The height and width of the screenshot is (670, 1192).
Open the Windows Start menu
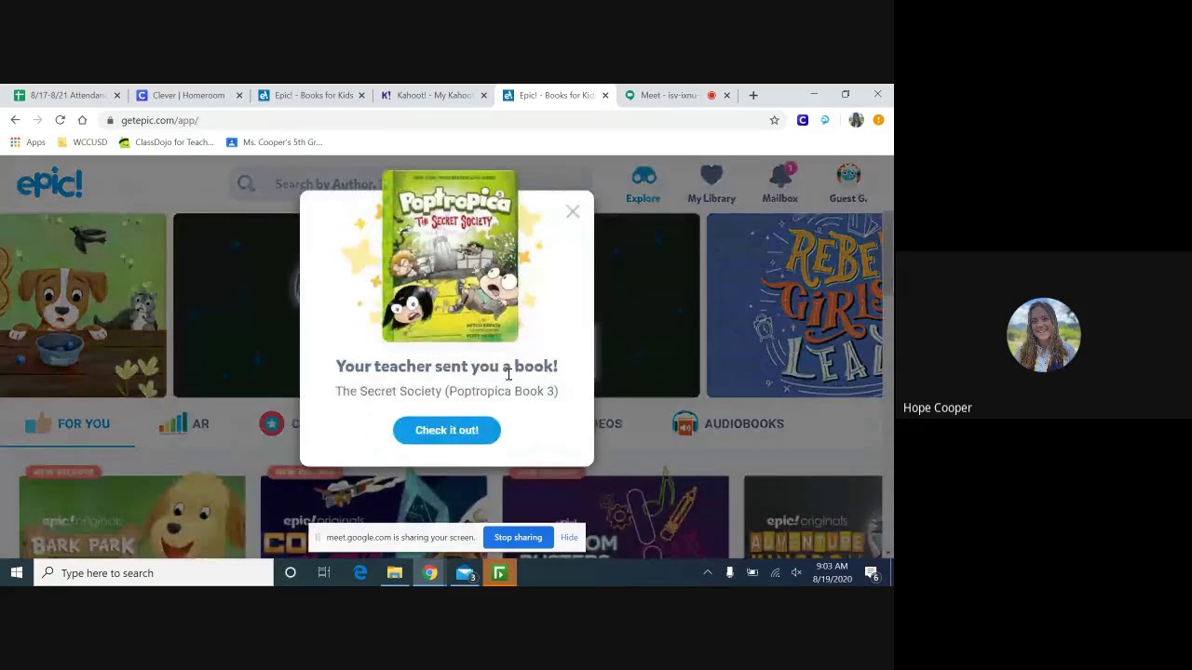click(16, 573)
